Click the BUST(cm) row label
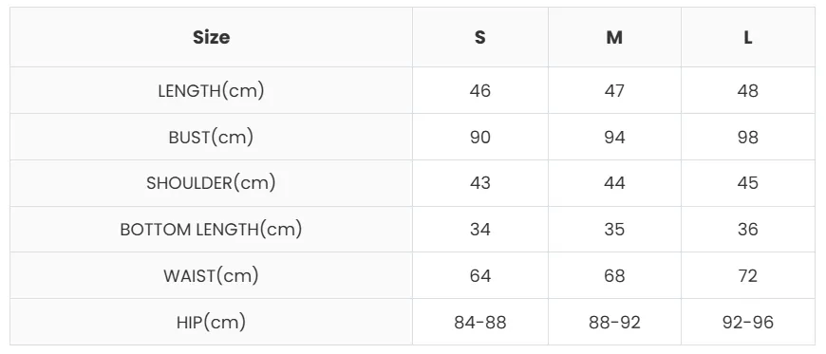The width and height of the screenshot is (826, 354). point(211,137)
